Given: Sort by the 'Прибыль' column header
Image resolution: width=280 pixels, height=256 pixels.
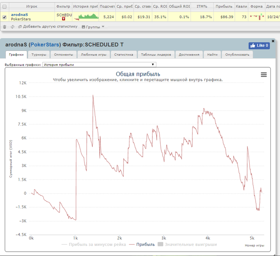Looking at the screenshot, I should pos(224,7).
